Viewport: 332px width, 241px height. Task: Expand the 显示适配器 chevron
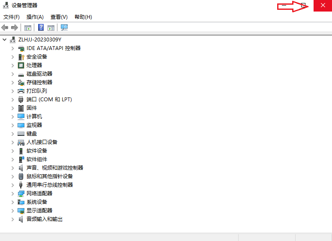[x=13, y=211]
